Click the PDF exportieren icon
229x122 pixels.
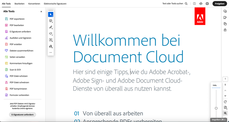point(6,19)
